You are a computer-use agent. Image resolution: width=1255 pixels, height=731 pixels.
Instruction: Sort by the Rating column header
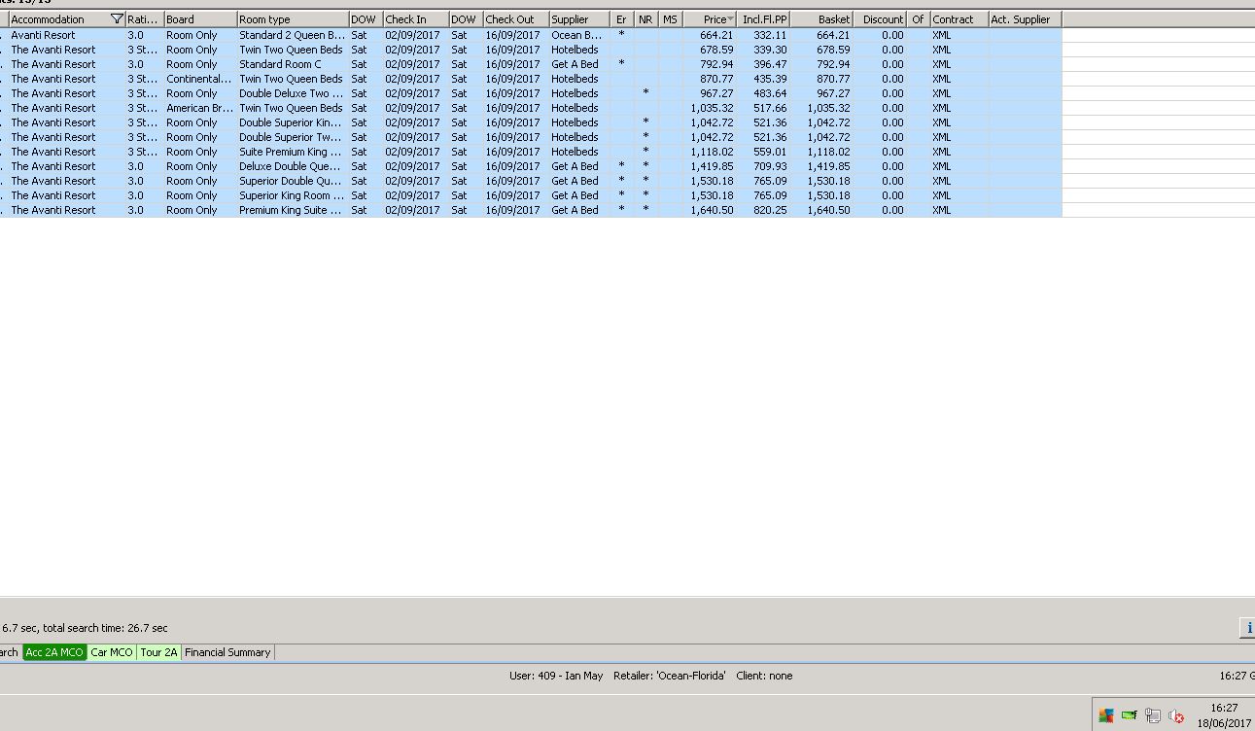[x=144, y=19]
